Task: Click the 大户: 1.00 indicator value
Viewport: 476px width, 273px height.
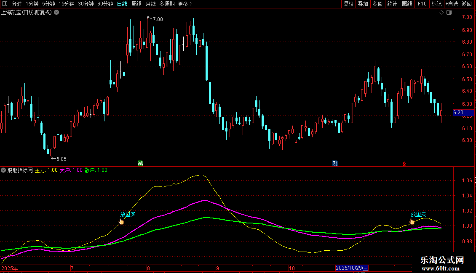Action: coord(71,170)
